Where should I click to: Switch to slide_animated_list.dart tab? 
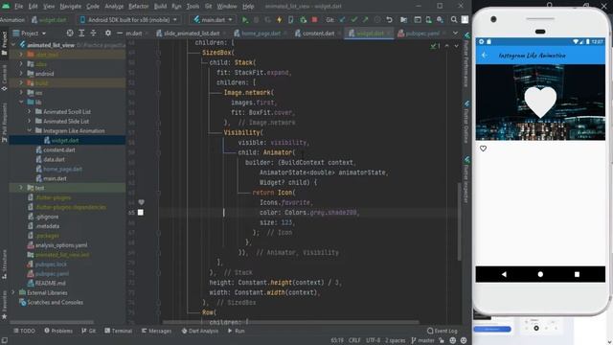coord(188,34)
